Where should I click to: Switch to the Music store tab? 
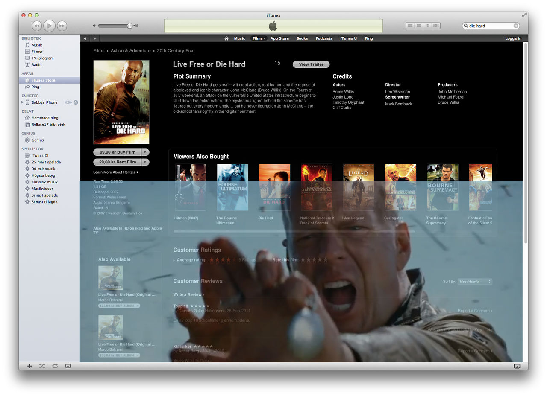pyautogui.click(x=239, y=38)
